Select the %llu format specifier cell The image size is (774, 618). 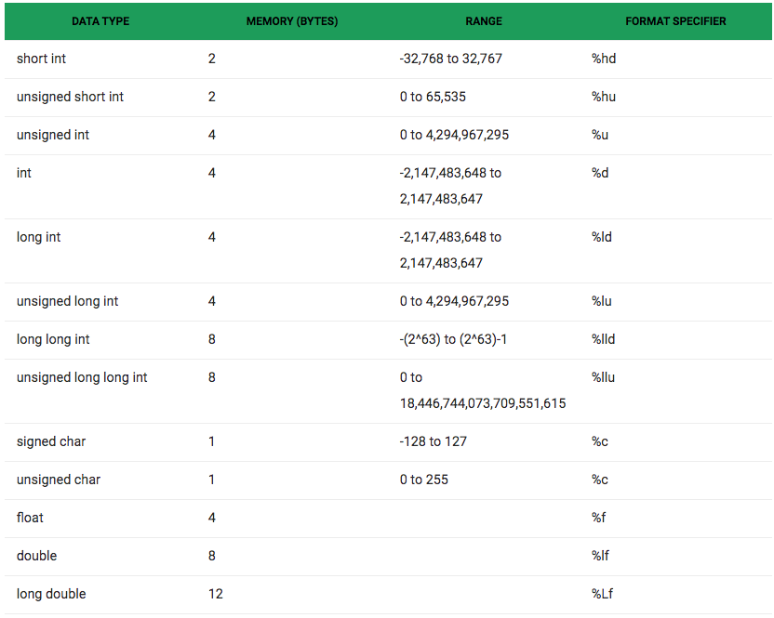click(x=603, y=377)
